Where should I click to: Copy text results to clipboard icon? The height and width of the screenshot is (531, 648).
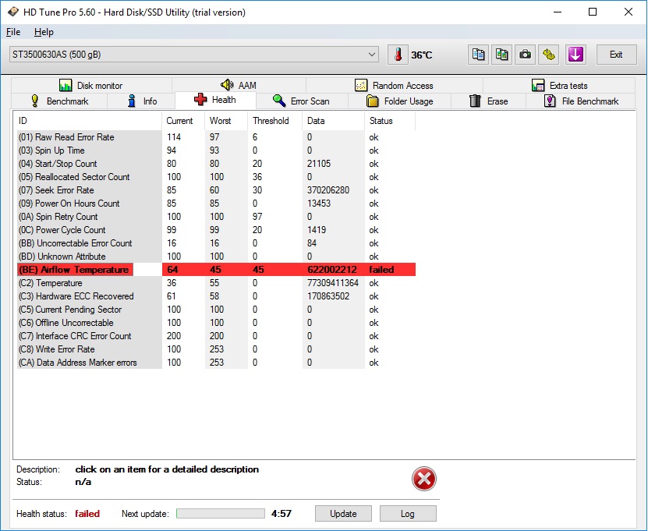click(478, 55)
